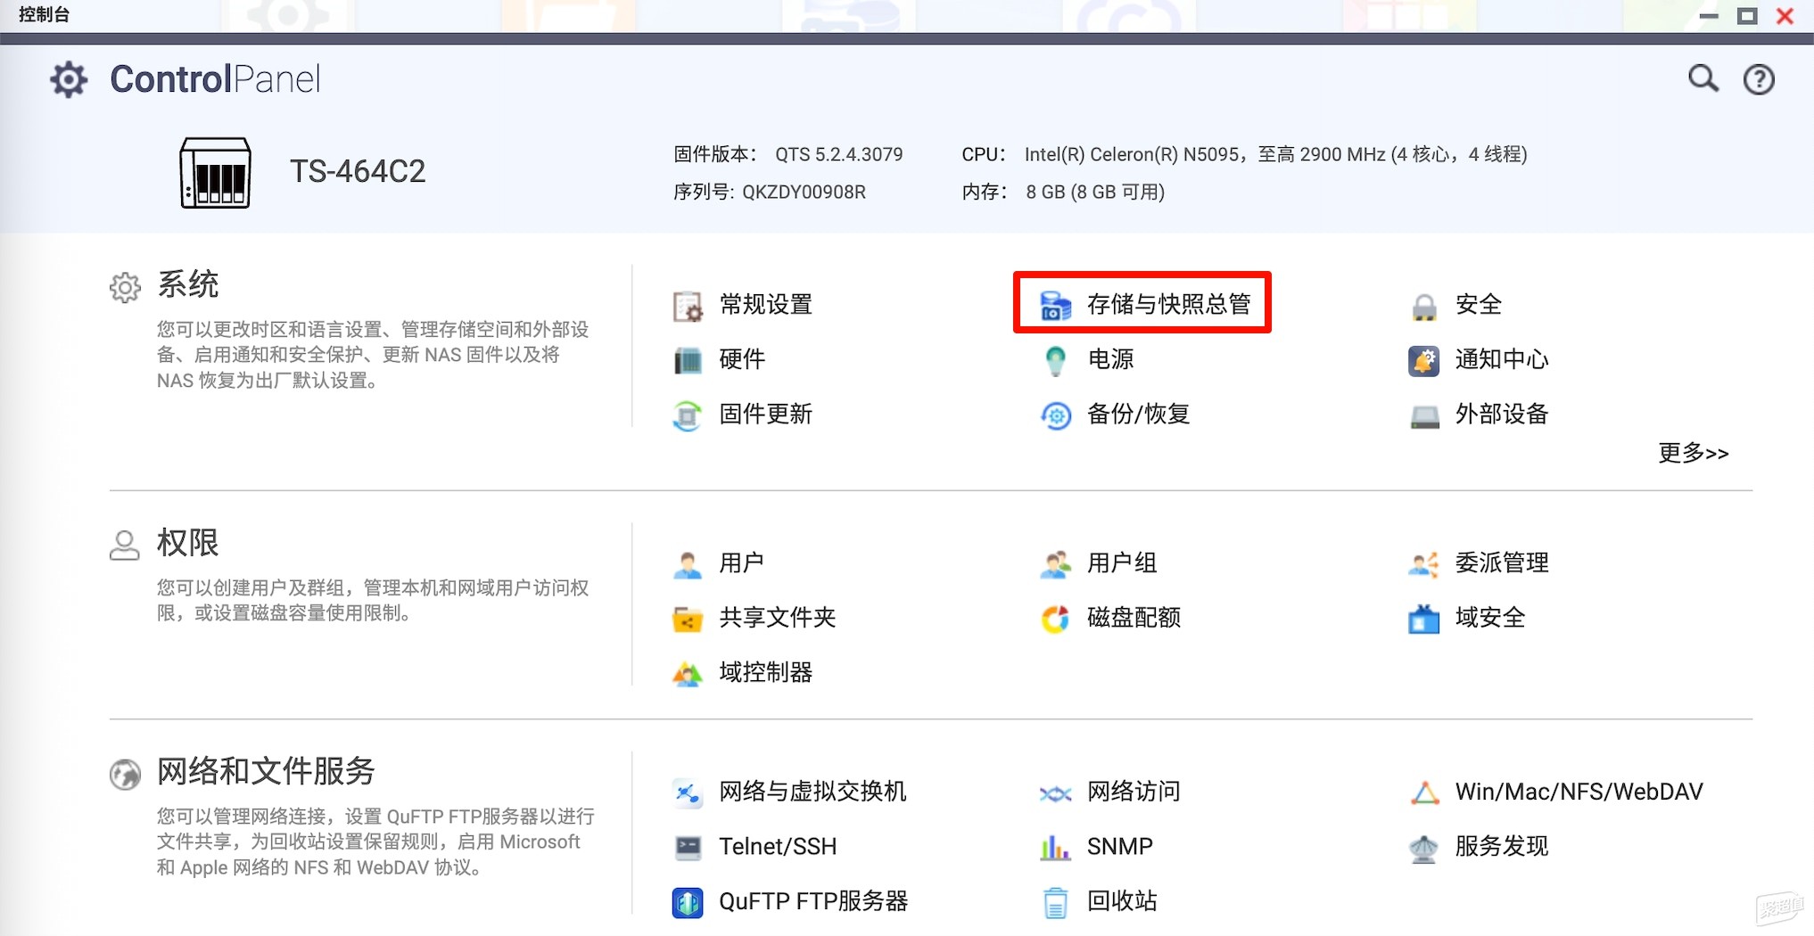Open 网络与虚拟交换机 text link
The height and width of the screenshot is (936, 1814).
[x=812, y=792]
